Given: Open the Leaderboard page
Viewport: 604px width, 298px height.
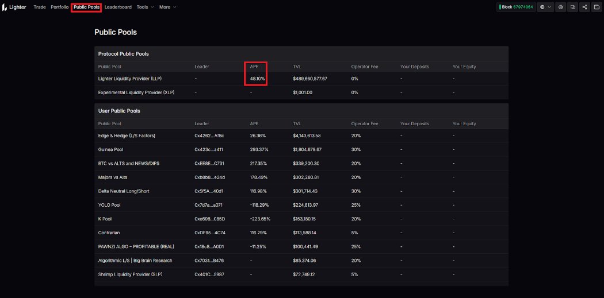Looking at the screenshot, I should pyautogui.click(x=118, y=7).
